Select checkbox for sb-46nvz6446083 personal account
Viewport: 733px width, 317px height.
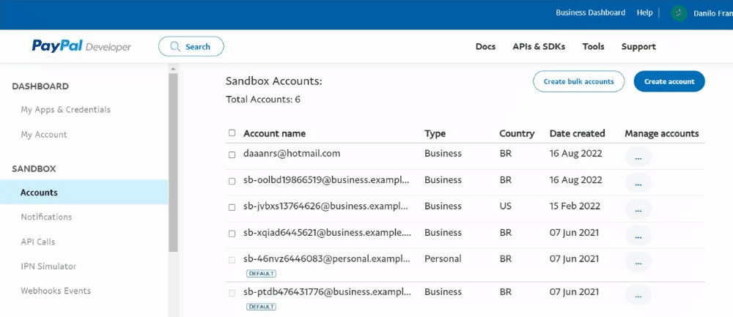tap(232, 260)
